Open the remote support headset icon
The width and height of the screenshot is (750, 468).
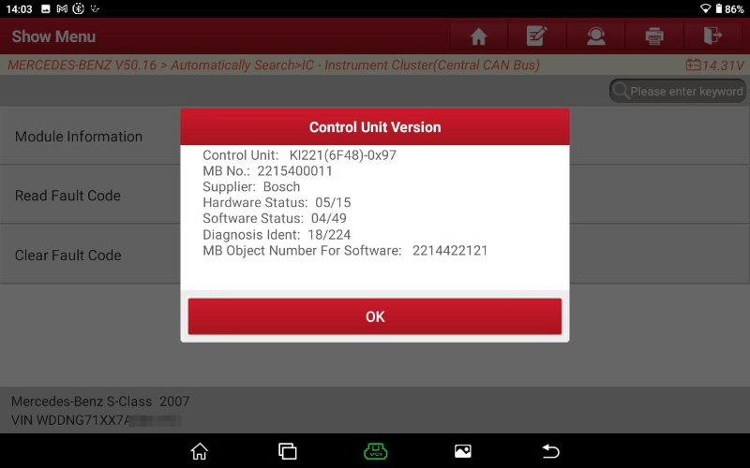(x=595, y=37)
